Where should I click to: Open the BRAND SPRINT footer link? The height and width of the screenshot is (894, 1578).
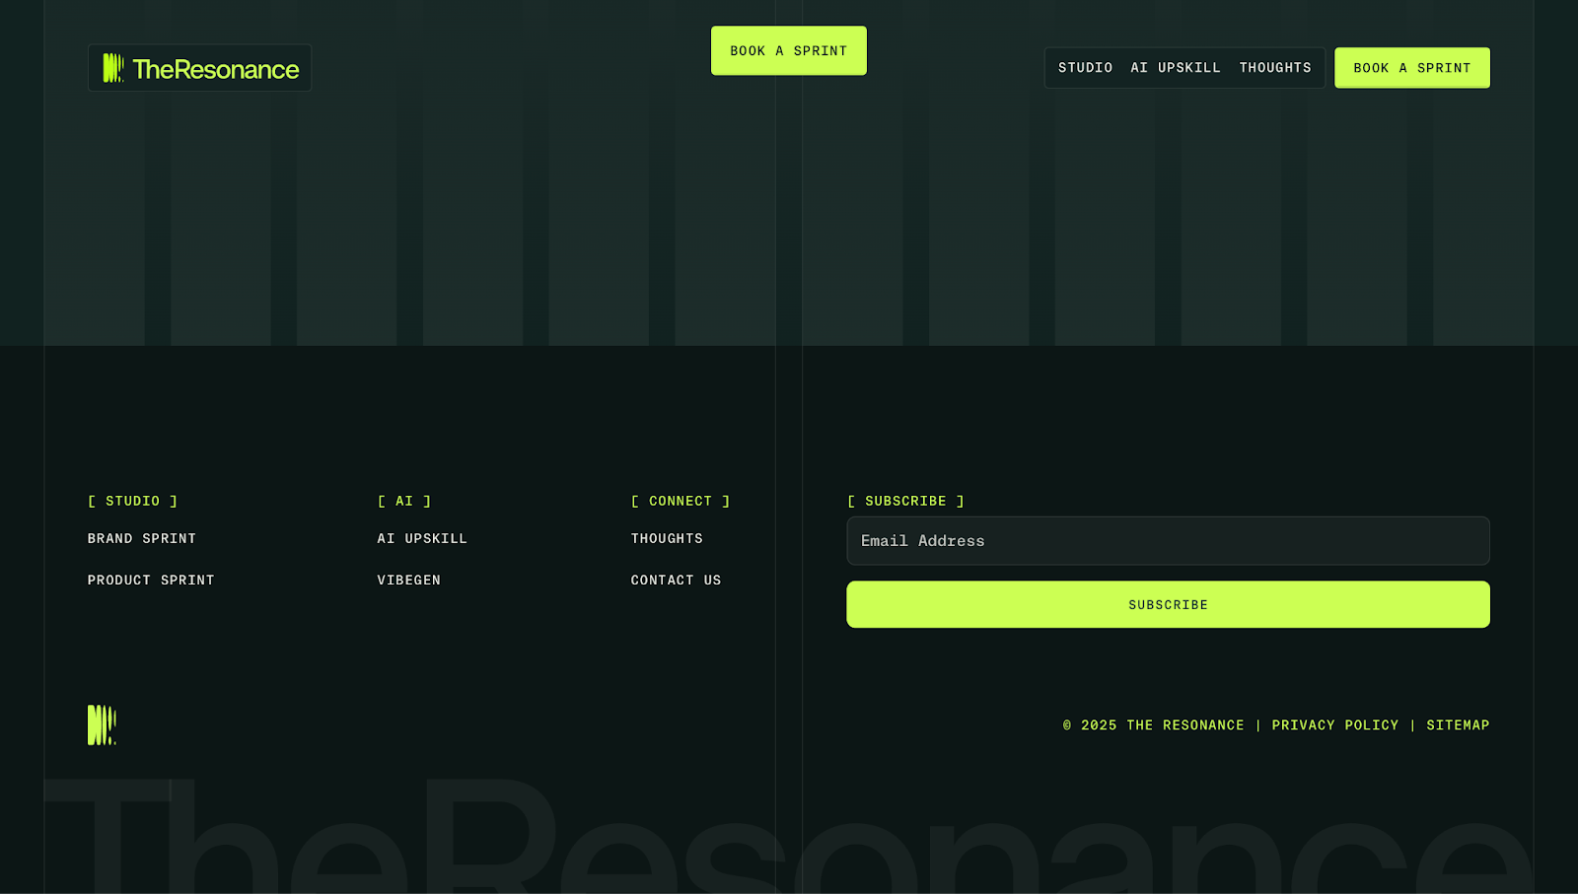[x=141, y=538]
